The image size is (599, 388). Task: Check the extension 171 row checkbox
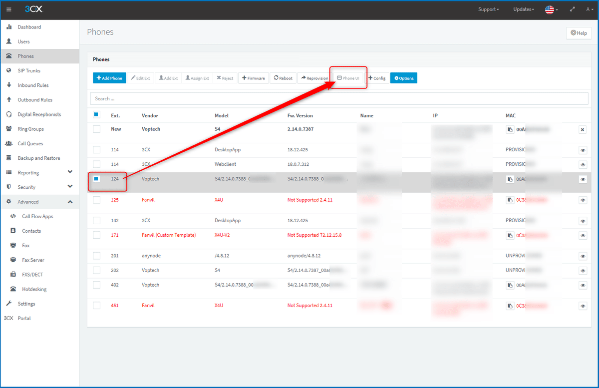[96, 235]
